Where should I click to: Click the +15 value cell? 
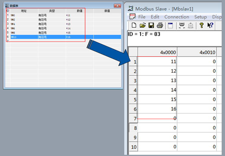click(x=80, y=33)
